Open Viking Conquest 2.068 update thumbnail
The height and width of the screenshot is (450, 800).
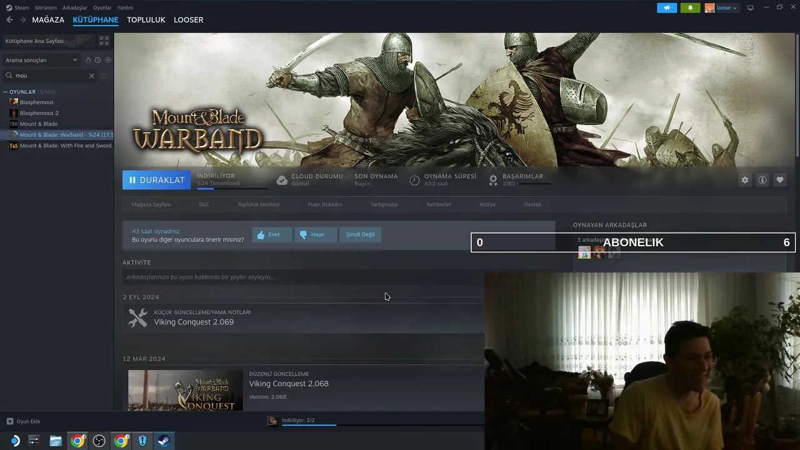pos(186,390)
